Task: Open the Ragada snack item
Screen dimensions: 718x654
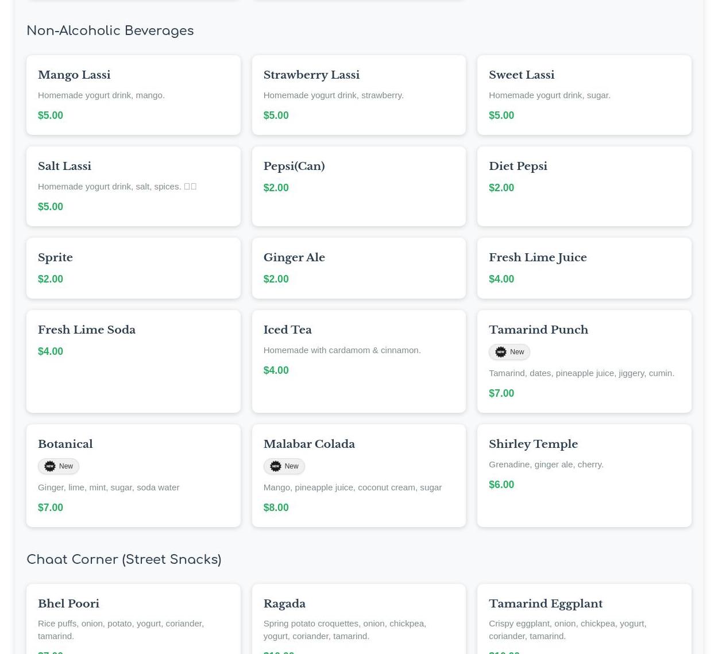Action: tap(284, 604)
